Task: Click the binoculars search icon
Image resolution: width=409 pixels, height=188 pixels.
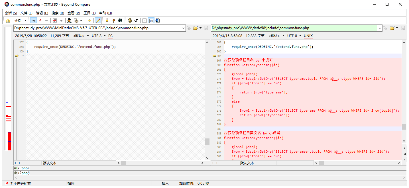Action: tap(121, 20)
